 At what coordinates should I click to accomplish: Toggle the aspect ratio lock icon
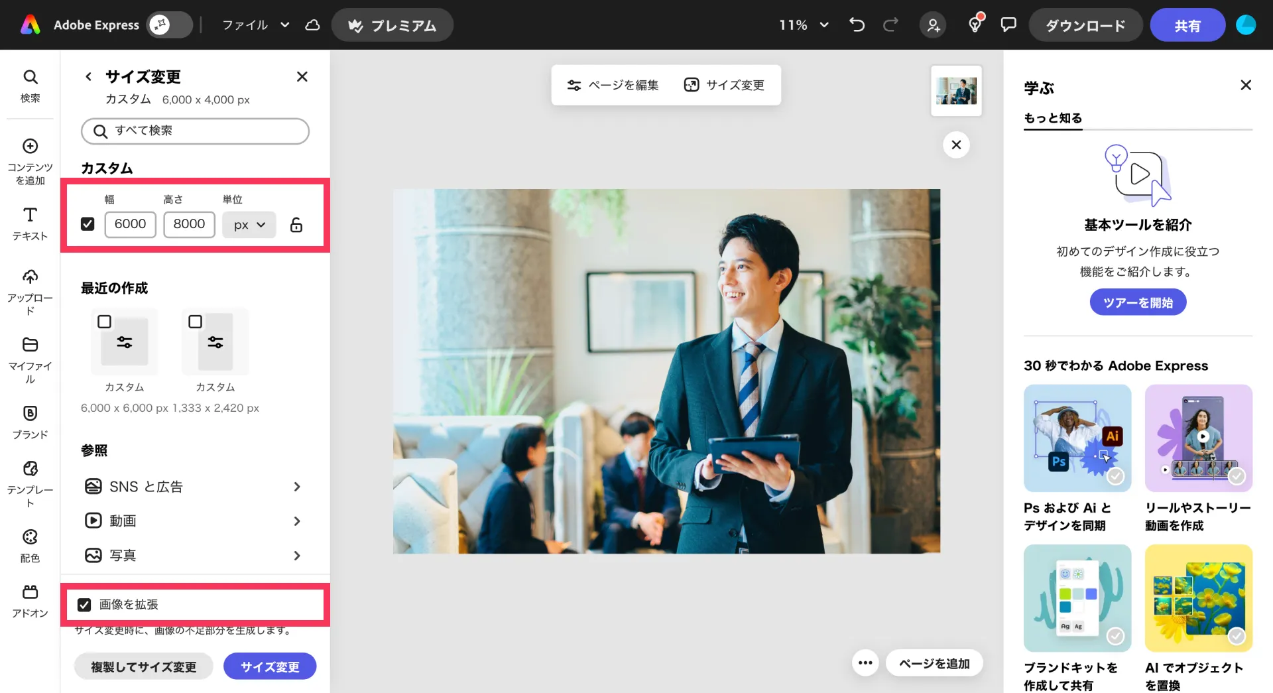[x=296, y=225]
